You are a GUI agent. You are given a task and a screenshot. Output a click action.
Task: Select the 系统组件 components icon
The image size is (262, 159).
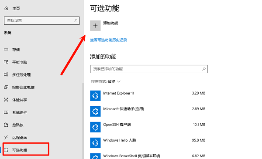pos(6,112)
